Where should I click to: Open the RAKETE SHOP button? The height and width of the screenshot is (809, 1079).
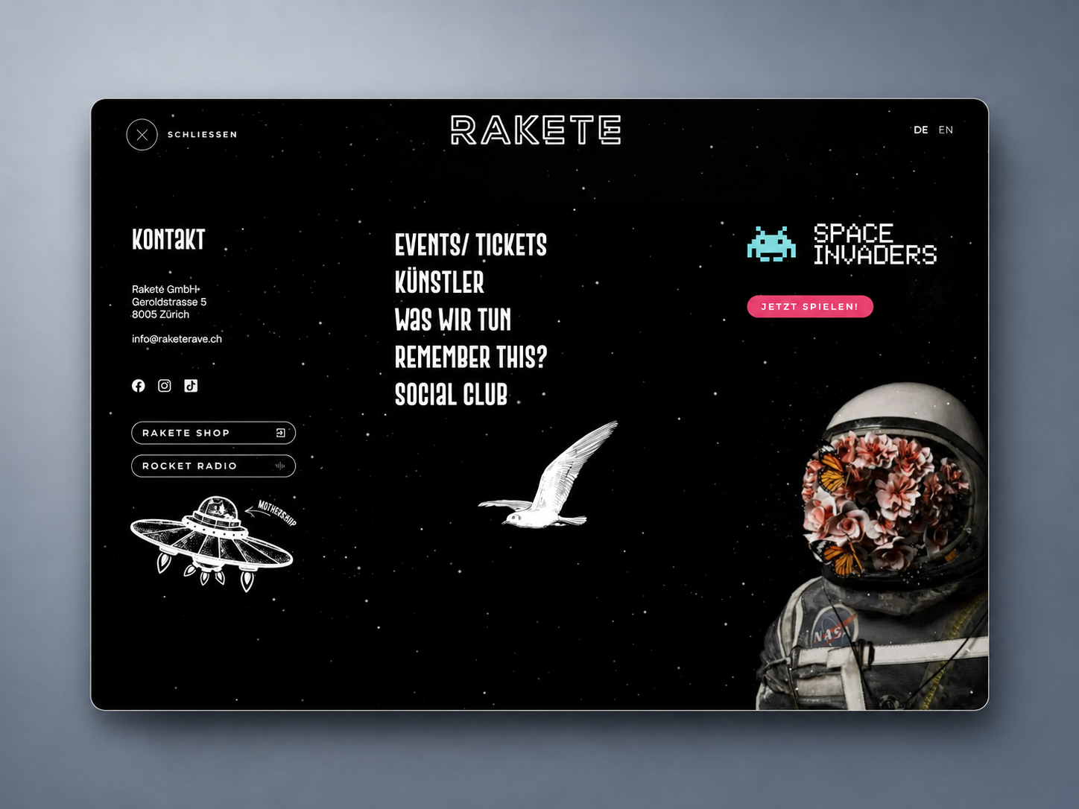(x=213, y=433)
